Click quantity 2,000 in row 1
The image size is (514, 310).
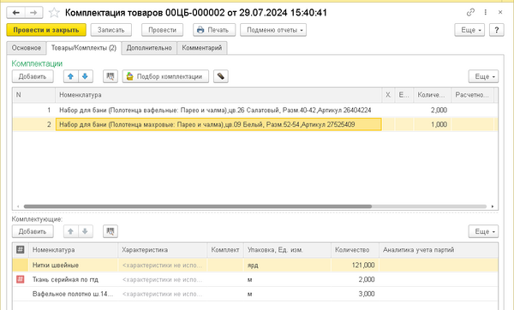tap(433, 110)
